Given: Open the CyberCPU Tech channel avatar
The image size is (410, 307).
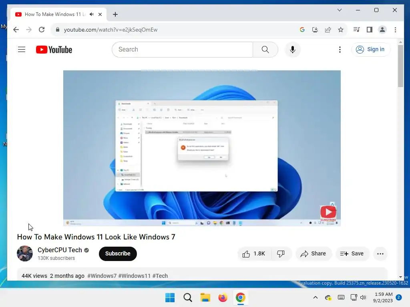Looking at the screenshot, I should [25, 253].
